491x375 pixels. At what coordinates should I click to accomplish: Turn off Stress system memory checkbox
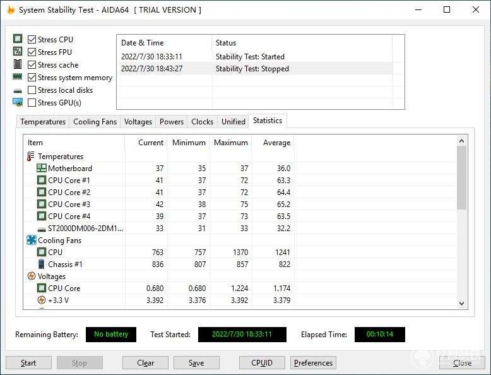(x=32, y=77)
